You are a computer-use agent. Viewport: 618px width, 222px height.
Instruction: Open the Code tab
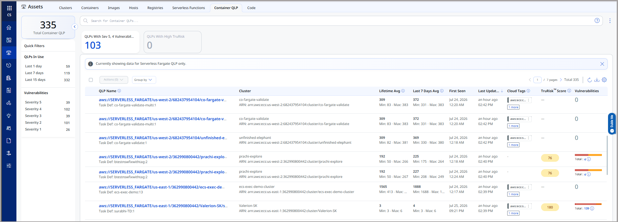252,8
